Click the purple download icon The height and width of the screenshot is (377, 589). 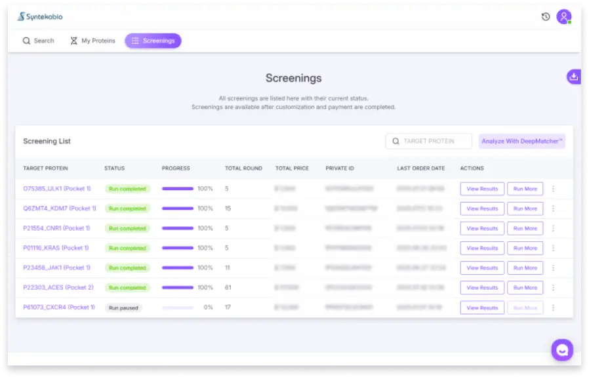574,77
